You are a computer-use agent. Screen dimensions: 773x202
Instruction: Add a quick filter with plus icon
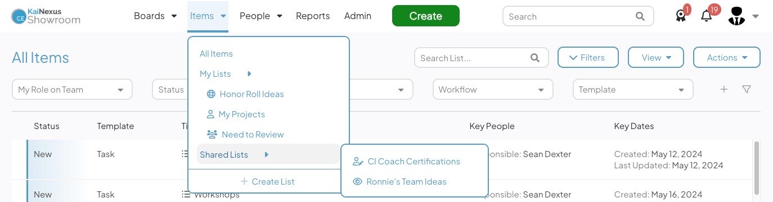[x=724, y=89]
